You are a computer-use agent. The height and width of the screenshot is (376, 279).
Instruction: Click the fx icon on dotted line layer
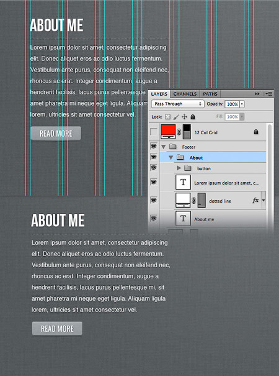255,200
